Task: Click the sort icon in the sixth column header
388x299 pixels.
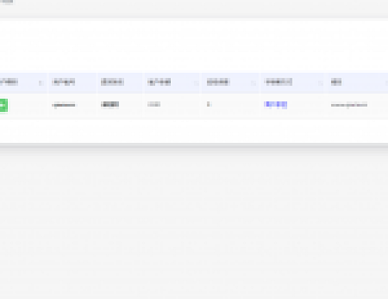Action: (x=321, y=83)
